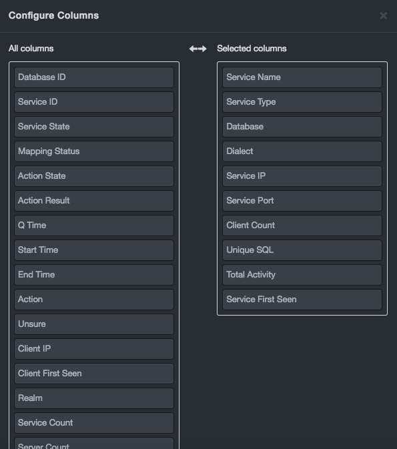Click the Unsure column item
The width and height of the screenshot is (397, 449).
pyautogui.click(x=94, y=324)
